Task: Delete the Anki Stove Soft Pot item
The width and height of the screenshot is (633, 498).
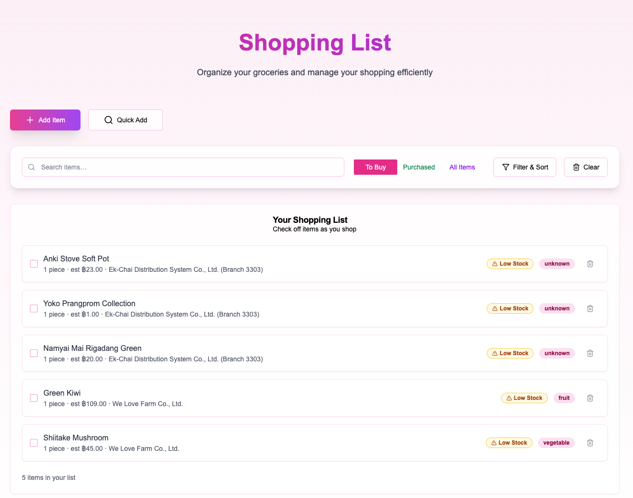Action: point(590,264)
